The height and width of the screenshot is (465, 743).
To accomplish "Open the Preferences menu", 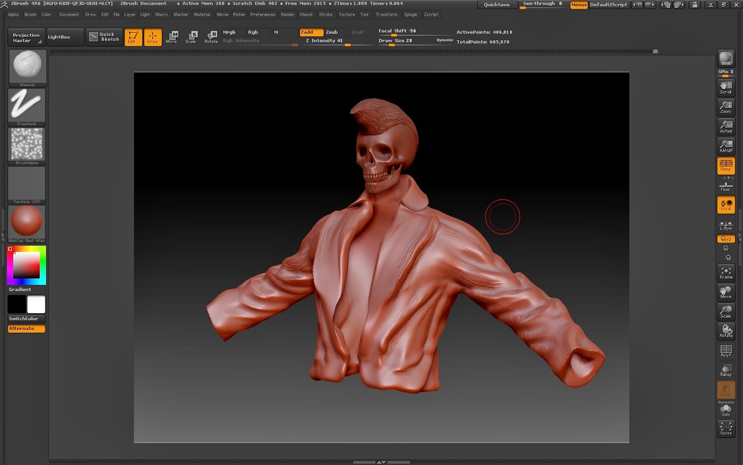I will point(262,14).
